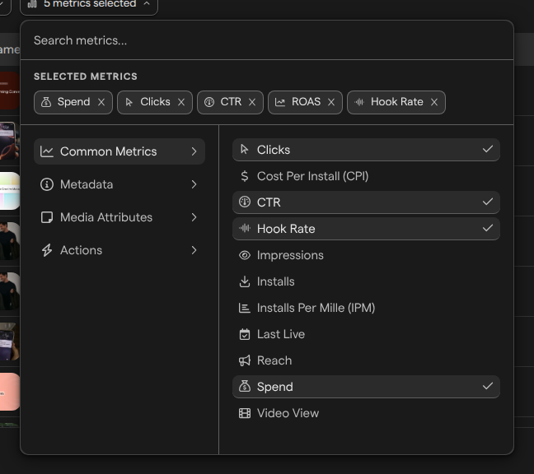
Task: Click the gauge icon in CTR list row
Action: tap(245, 202)
